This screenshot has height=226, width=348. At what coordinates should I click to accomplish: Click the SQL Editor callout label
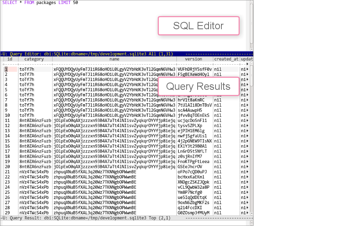(198, 26)
